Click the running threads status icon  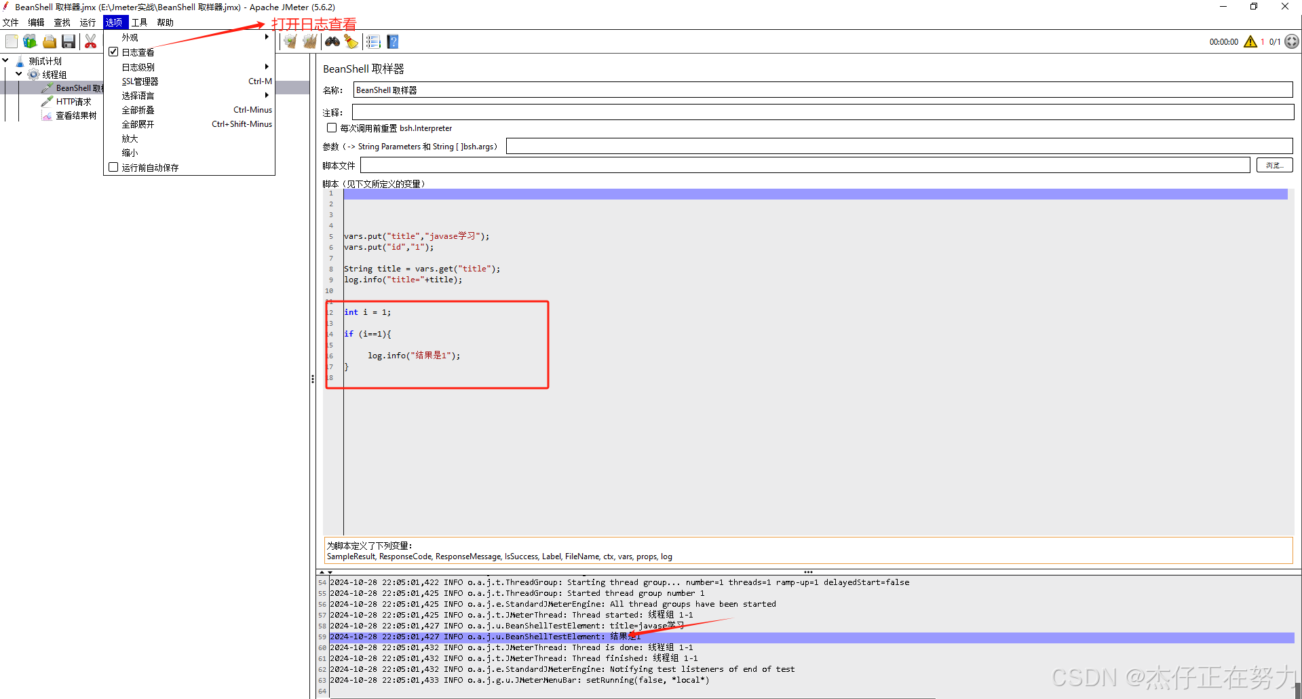[x=1292, y=42]
